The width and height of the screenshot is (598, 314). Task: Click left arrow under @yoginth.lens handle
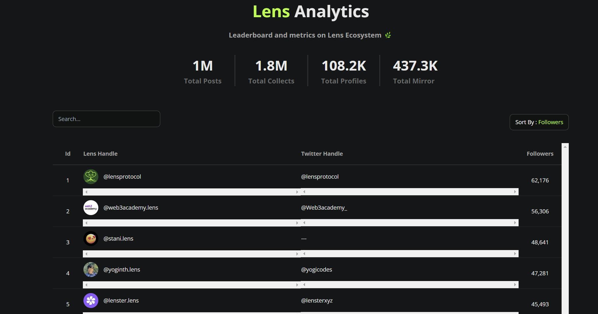click(86, 285)
